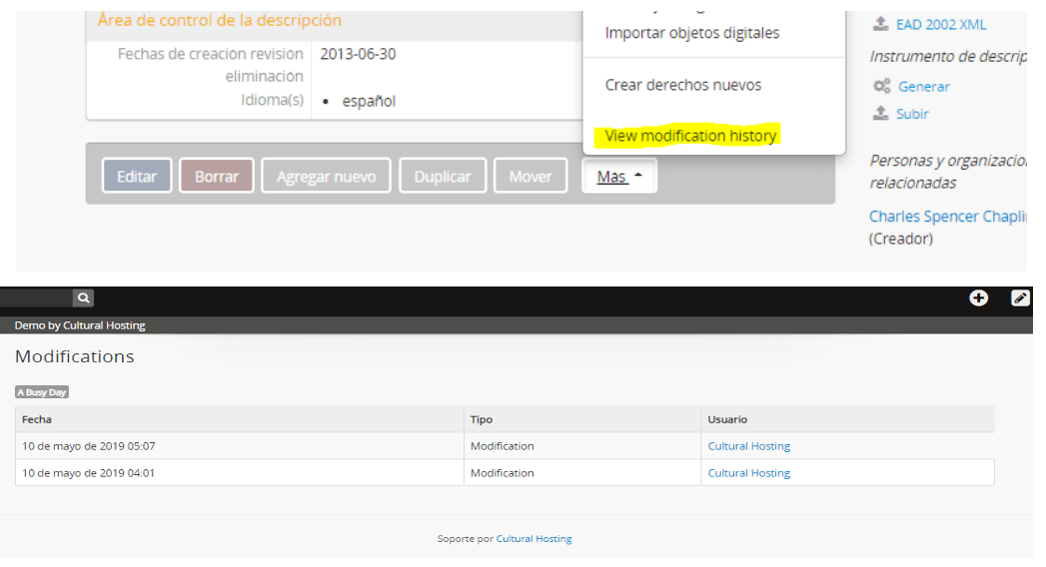Open Charles Spencer Chaplin creator link

947,217
